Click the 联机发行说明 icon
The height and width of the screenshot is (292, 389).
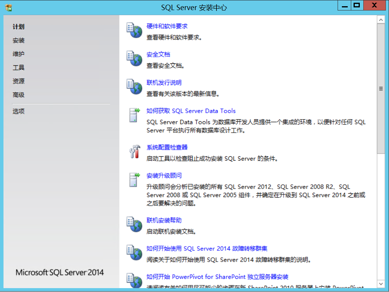coord(134,87)
